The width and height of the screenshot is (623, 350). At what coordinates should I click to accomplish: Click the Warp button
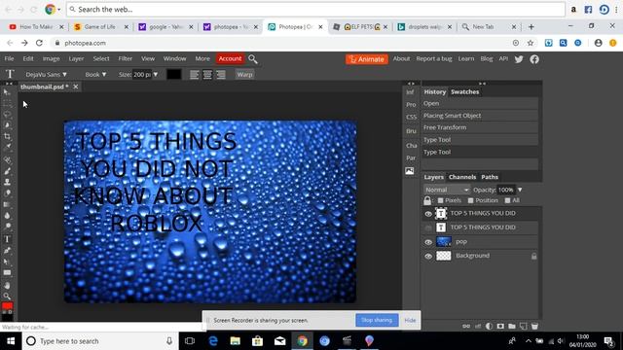[244, 74]
